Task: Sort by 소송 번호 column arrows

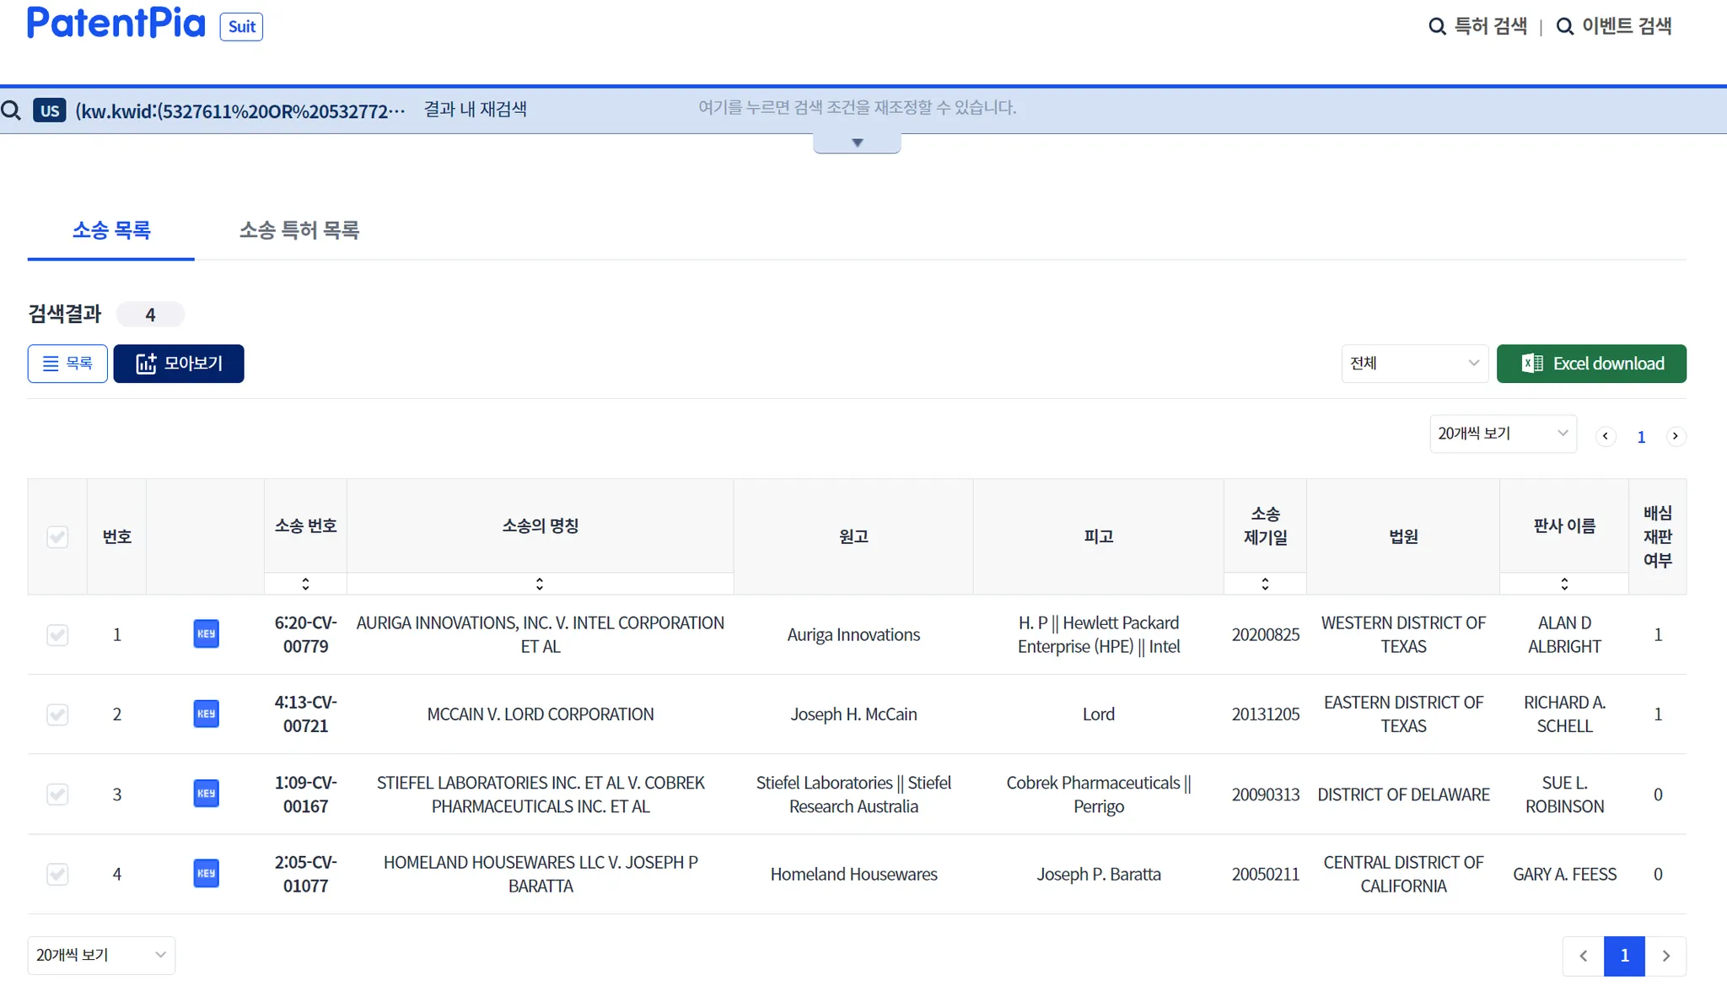Action: point(305,584)
